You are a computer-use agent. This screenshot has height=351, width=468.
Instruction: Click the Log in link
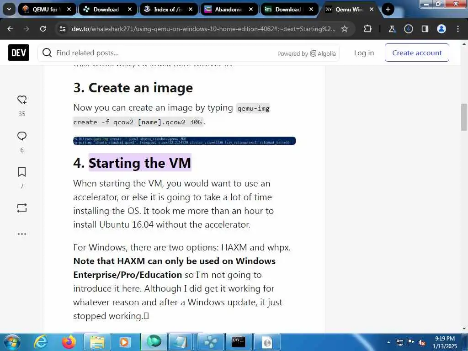pyautogui.click(x=364, y=53)
